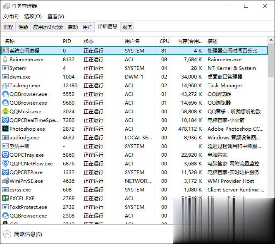Sort by the 内存(专用... column header
This screenshot has height=244, width=275.
point(188,41)
